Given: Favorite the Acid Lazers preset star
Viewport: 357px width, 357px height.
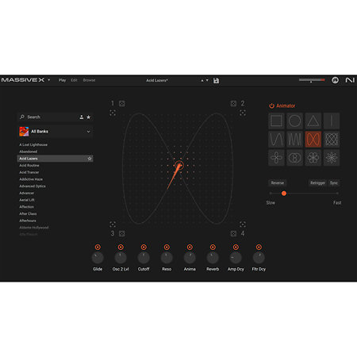Looking at the screenshot, I should tap(90, 159).
